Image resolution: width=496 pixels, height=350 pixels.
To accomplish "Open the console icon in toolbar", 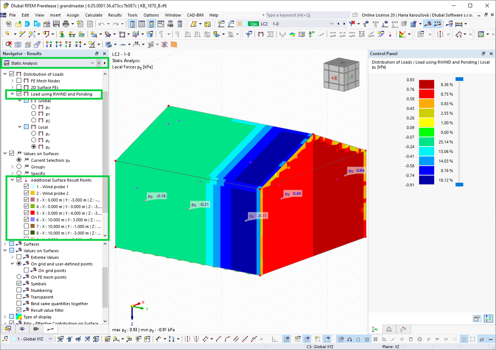I will [161, 24].
